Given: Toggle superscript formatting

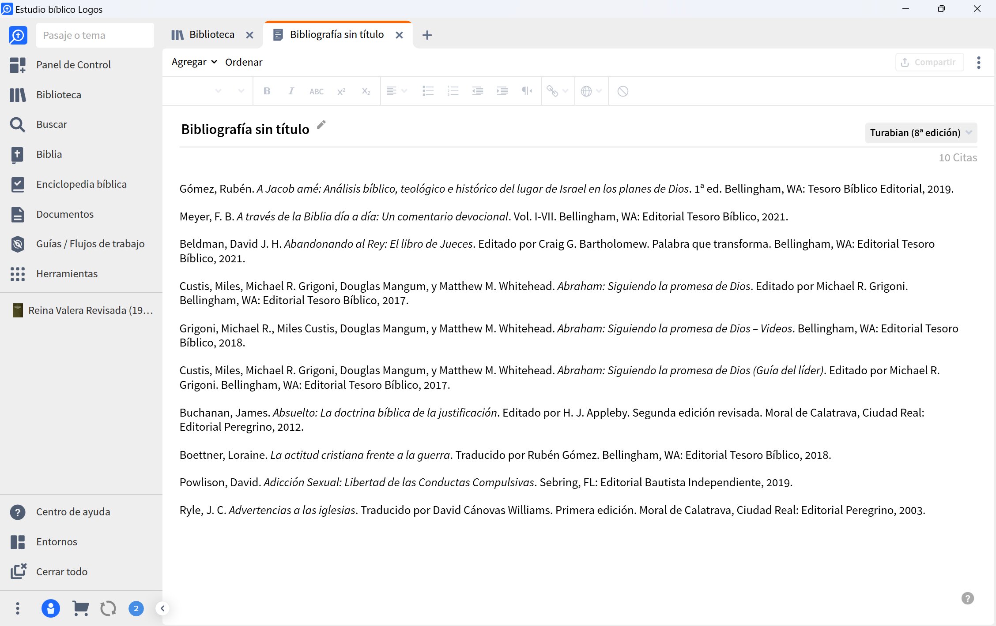Looking at the screenshot, I should [341, 91].
